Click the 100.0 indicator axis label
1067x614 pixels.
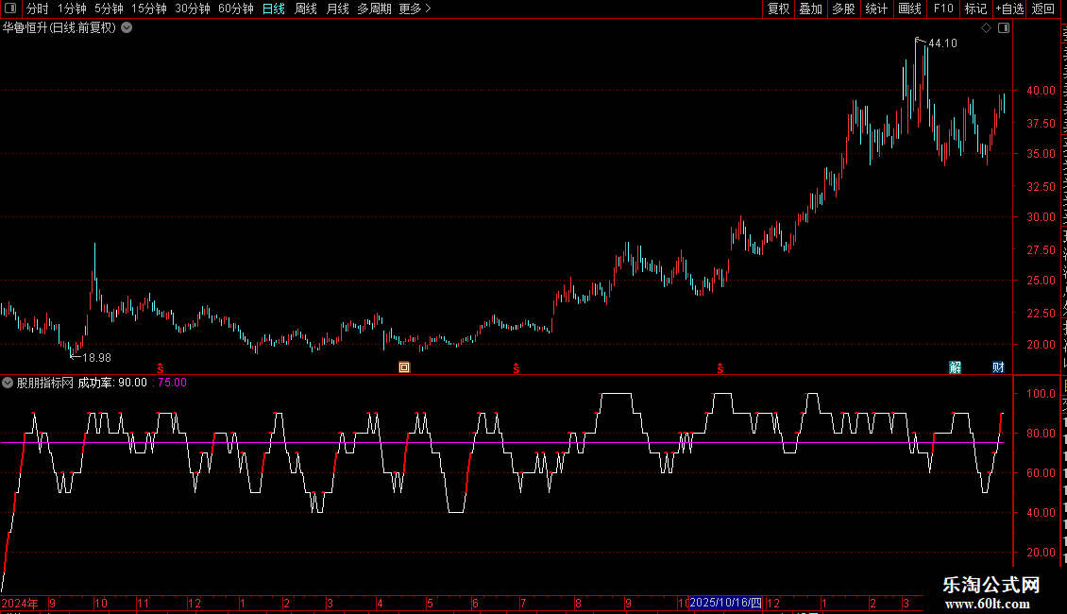pos(1041,394)
